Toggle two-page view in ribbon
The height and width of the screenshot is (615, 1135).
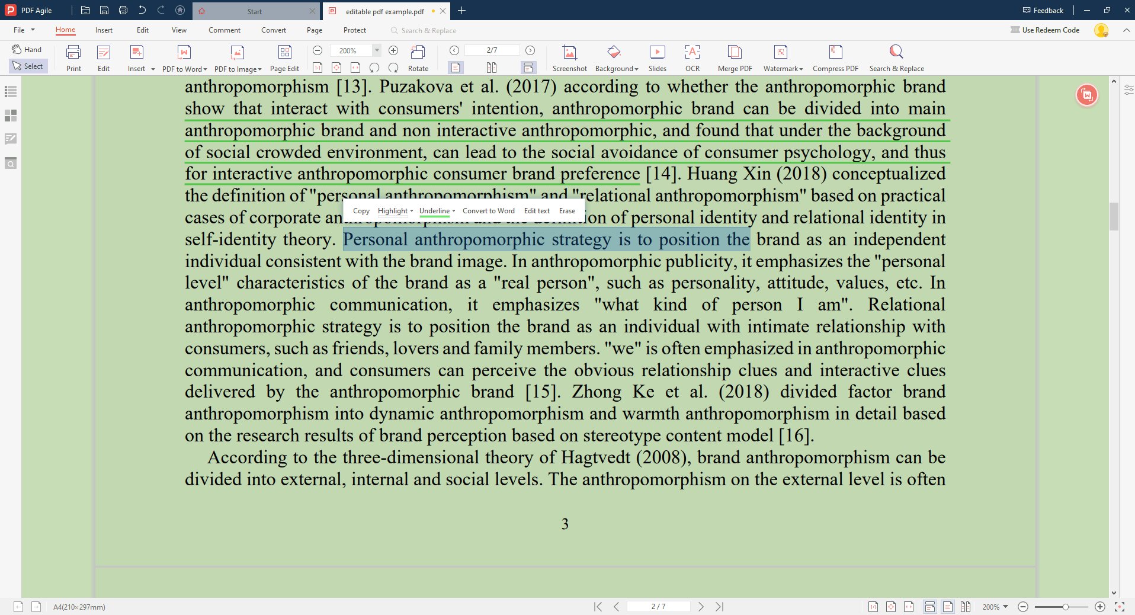492,68
